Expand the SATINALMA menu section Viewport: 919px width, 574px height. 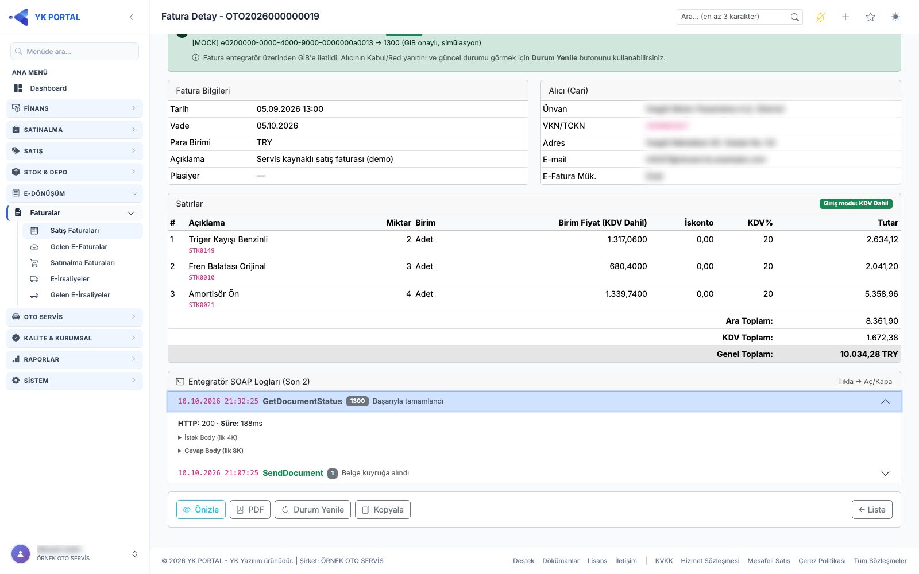pos(75,130)
